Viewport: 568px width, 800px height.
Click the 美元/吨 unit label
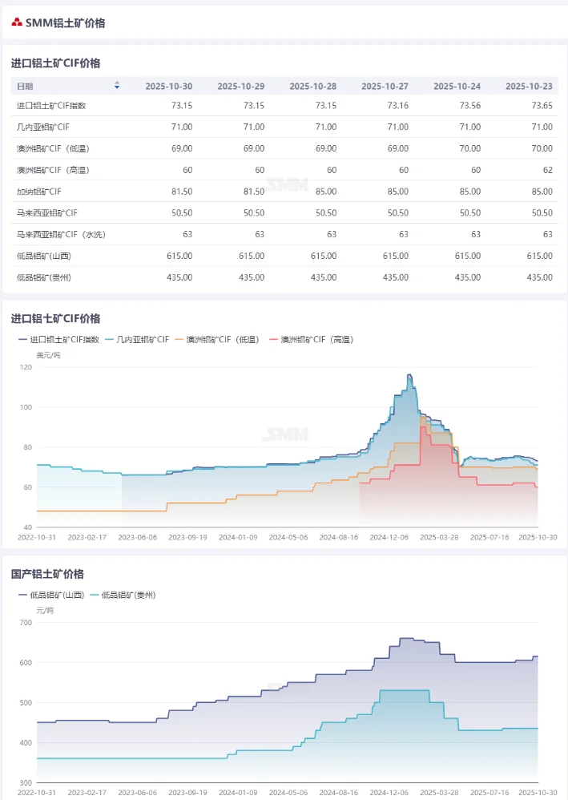click(x=48, y=355)
